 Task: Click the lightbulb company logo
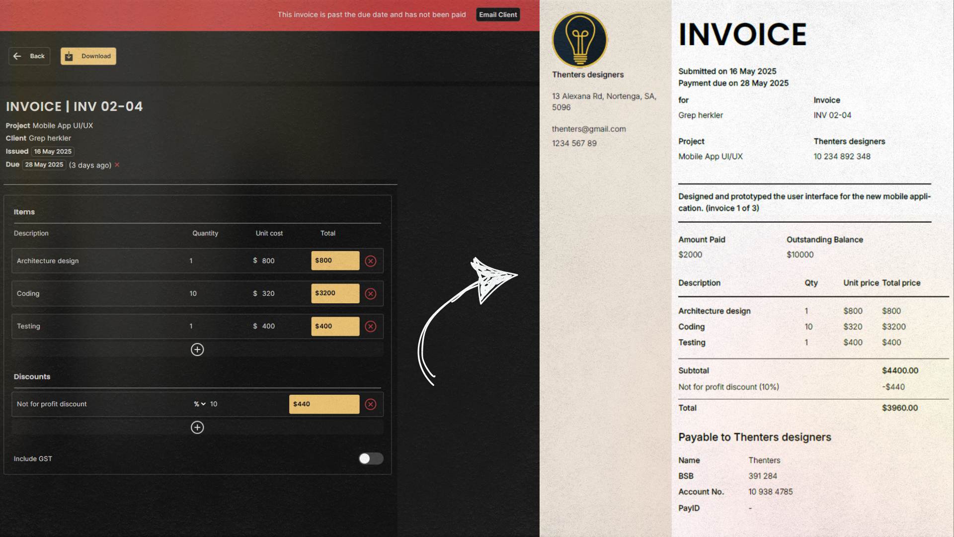tap(580, 40)
